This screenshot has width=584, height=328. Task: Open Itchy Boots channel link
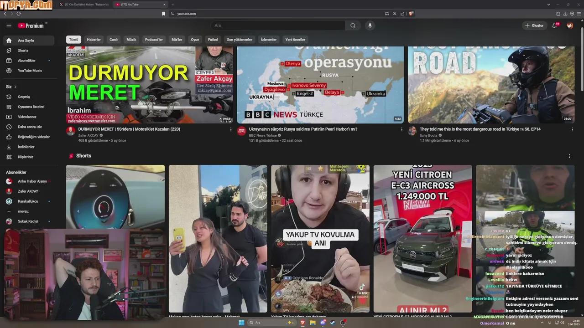click(428, 135)
